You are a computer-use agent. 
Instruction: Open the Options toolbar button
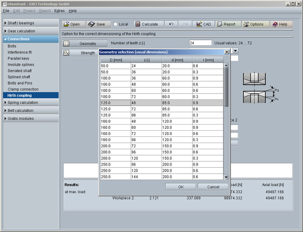tap(253, 24)
